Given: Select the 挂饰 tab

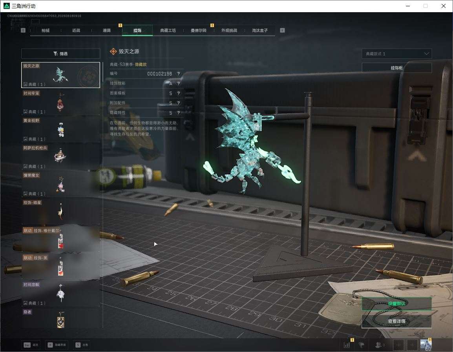Looking at the screenshot, I should click(x=137, y=30).
